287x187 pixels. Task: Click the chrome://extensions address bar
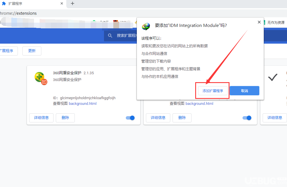click(143, 13)
